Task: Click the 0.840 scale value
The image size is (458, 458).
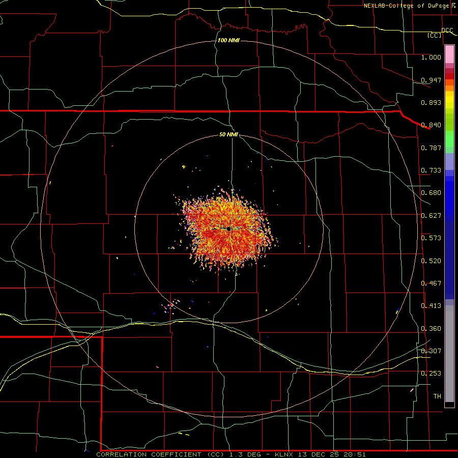Action: [x=431, y=125]
